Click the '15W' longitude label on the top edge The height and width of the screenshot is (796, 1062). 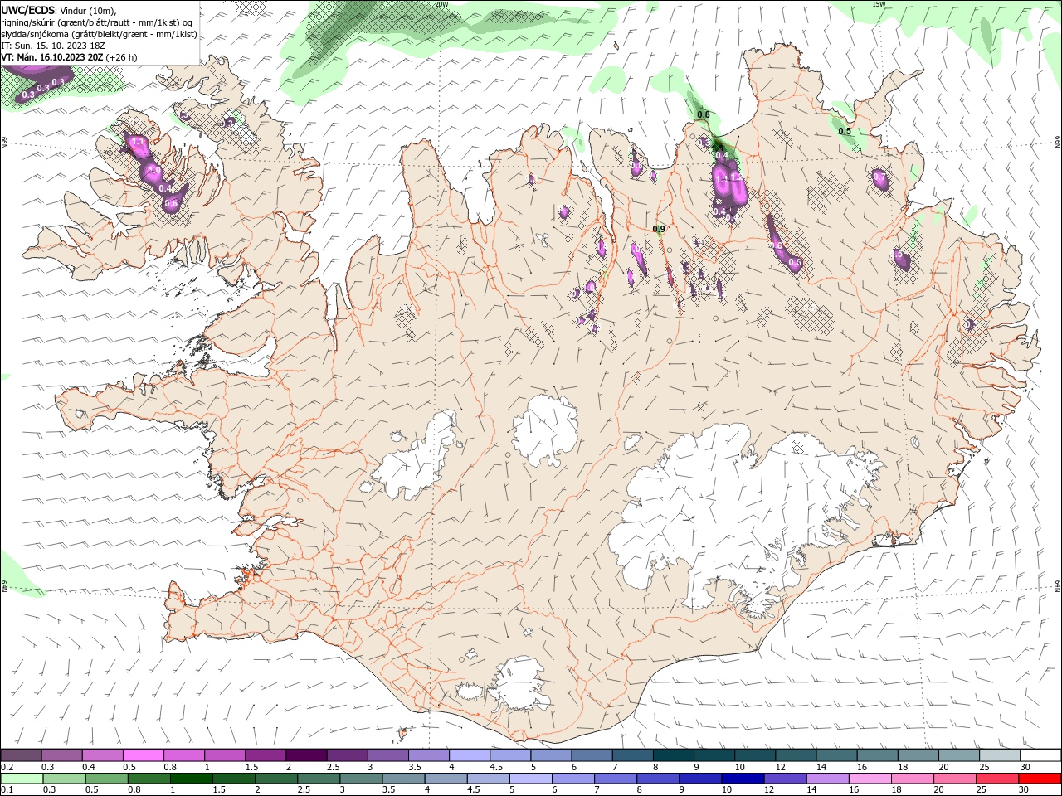tap(879, 3)
